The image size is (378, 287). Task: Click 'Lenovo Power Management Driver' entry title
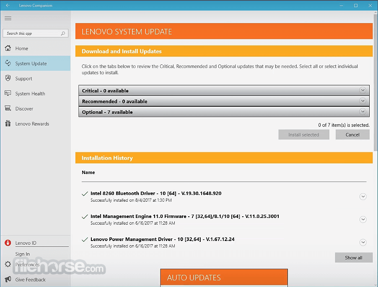pos(163,239)
